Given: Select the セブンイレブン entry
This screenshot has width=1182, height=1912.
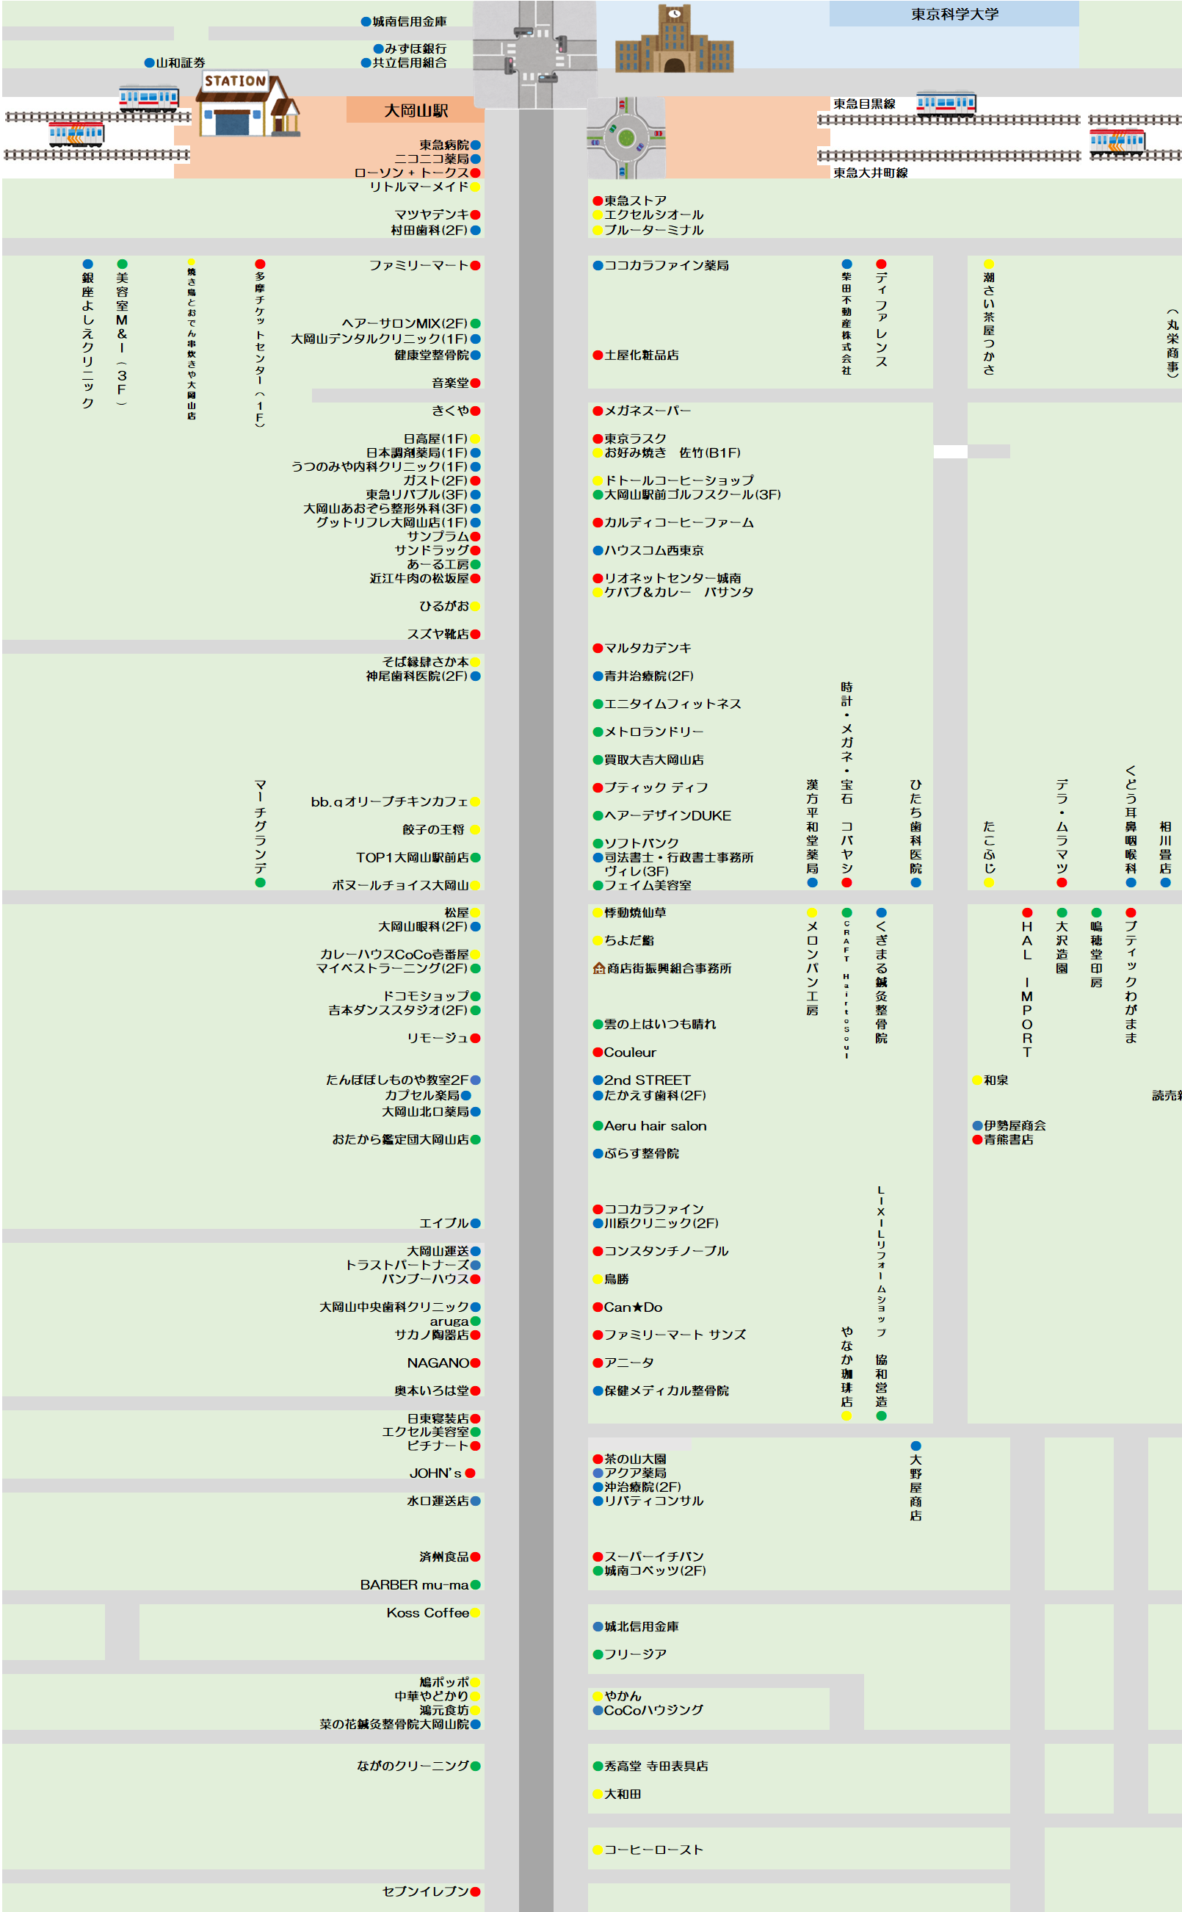Looking at the screenshot, I should point(431,1891).
